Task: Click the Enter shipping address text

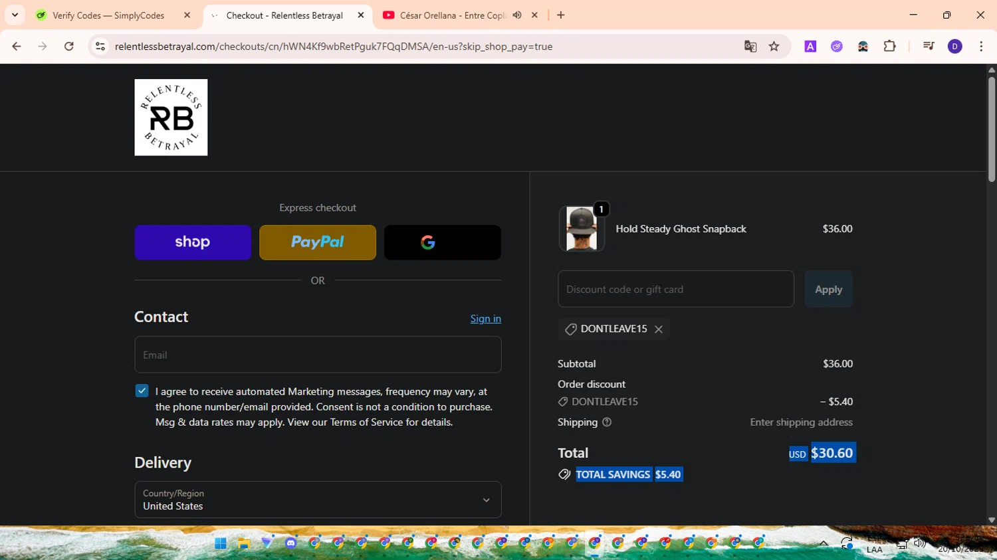Action: click(x=801, y=422)
